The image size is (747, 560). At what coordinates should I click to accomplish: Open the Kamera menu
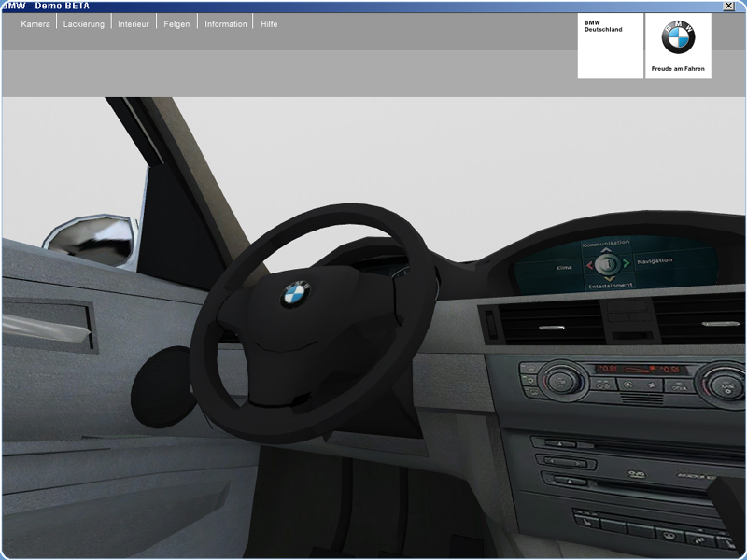pyautogui.click(x=35, y=24)
